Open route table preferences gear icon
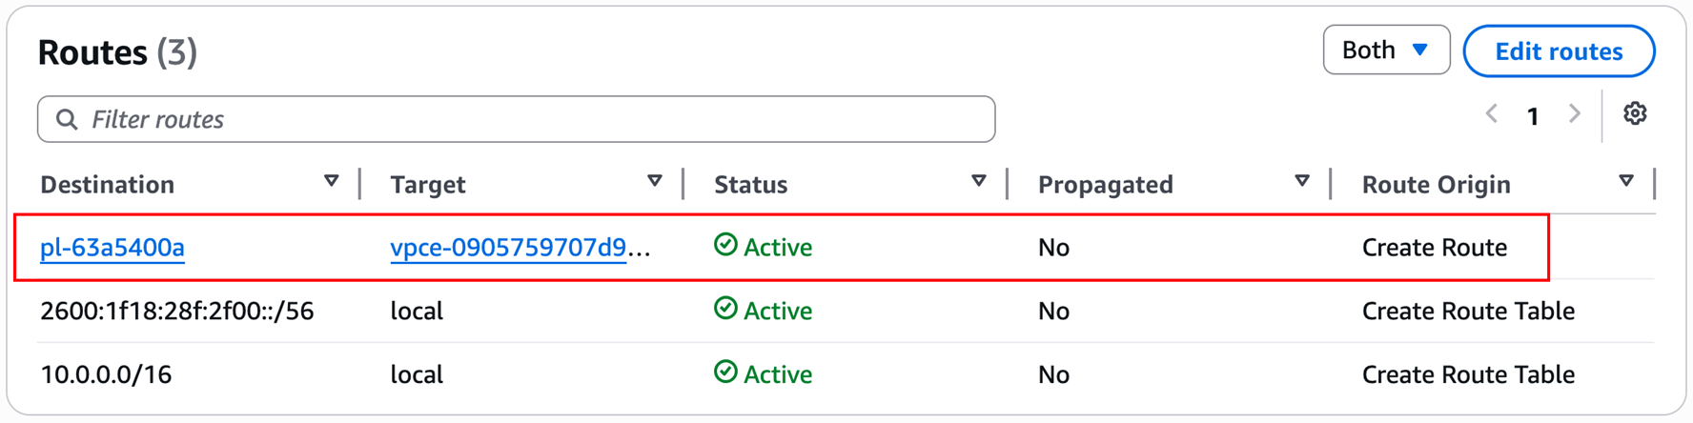This screenshot has width=1693, height=423. pos(1635,114)
